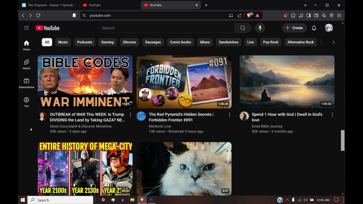Go to Home in the sidebar
Image resolution: width=363 pixels, height=204 pixels.
pos(26,45)
